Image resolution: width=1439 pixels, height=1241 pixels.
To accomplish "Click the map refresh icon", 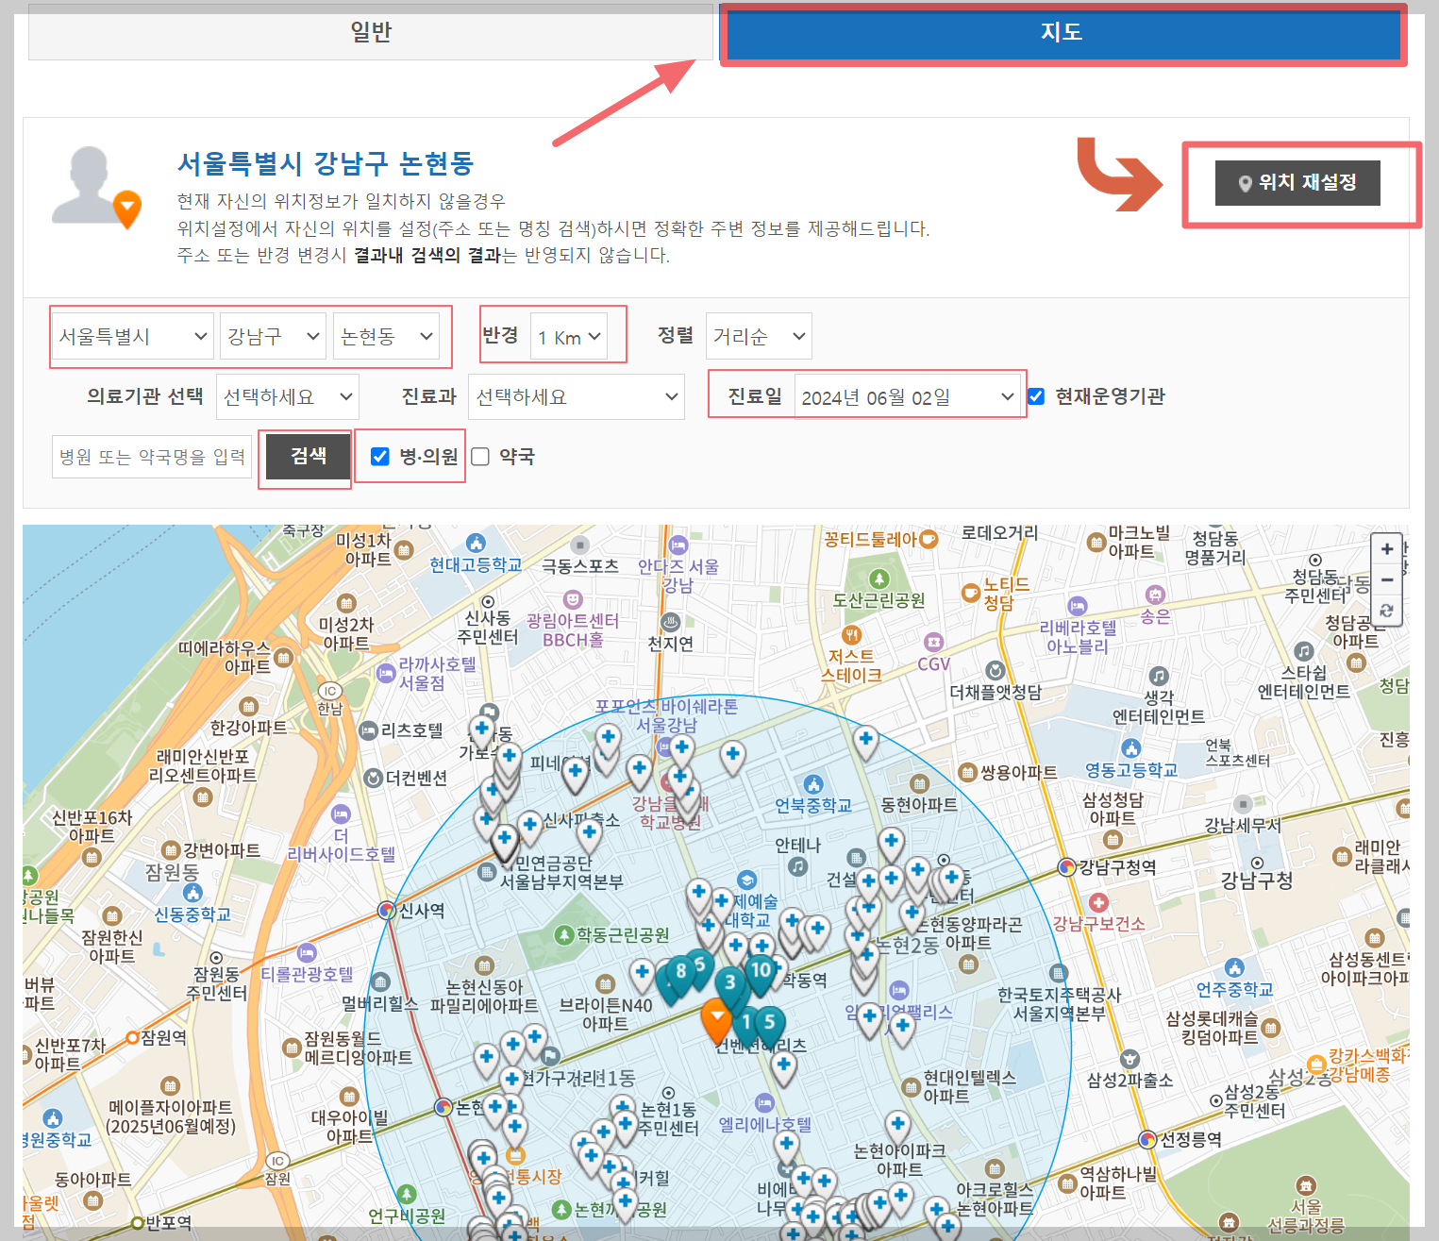I will (x=1386, y=611).
